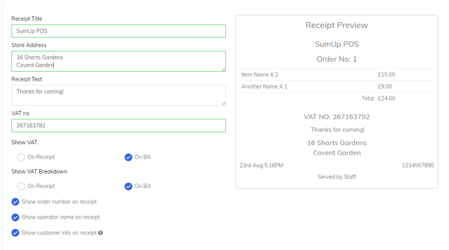Click the VAT no input field

click(x=119, y=126)
